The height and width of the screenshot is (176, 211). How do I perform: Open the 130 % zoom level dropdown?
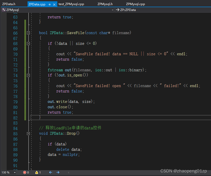pyautogui.click(x=15, y=172)
